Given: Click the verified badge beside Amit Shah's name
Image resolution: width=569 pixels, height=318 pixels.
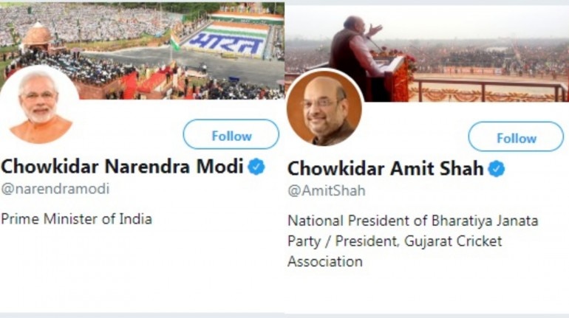Looking at the screenshot, I should click(x=497, y=169).
